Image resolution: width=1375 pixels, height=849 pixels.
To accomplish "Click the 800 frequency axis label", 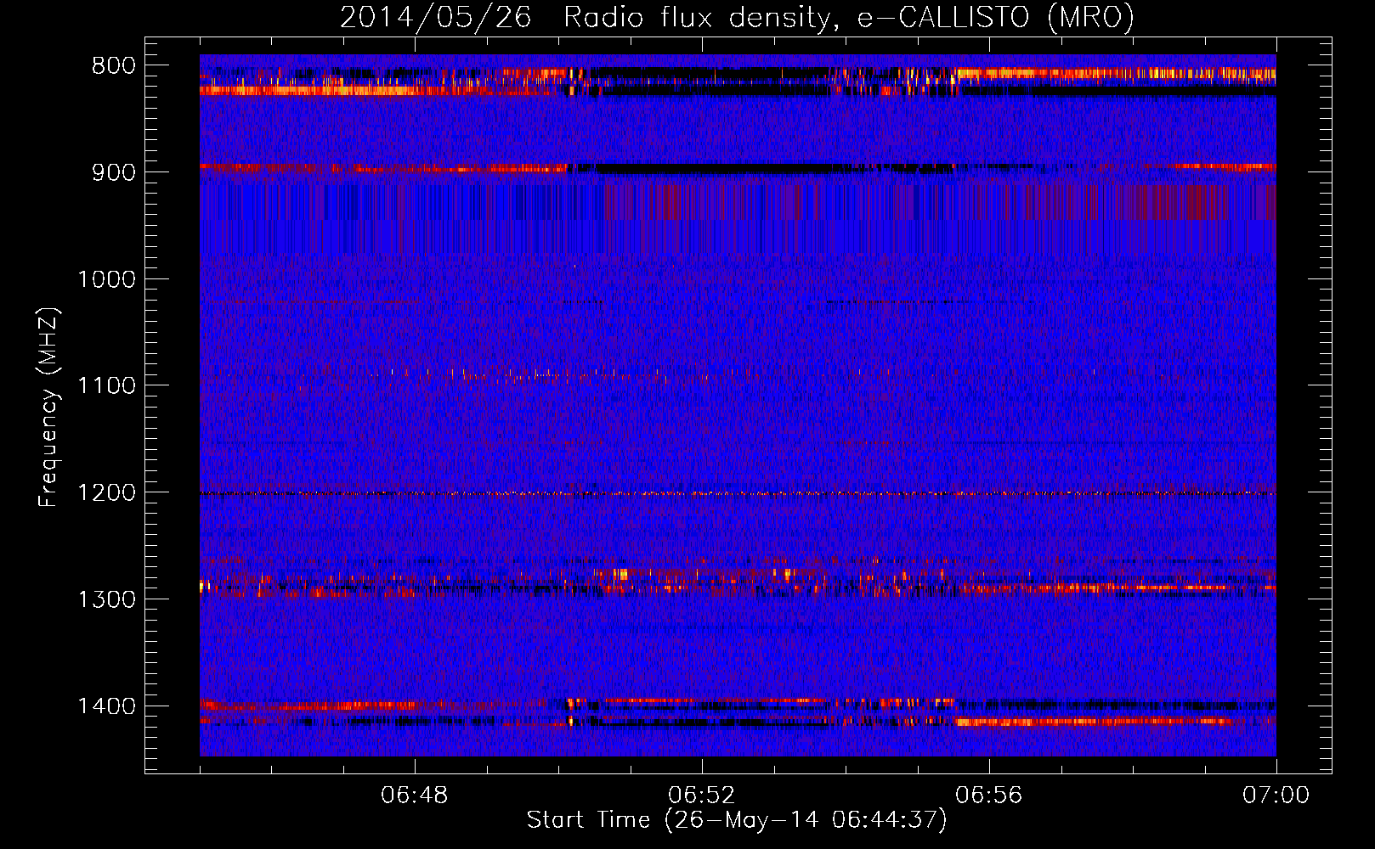I will pyautogui.click(x=114, y=66).
